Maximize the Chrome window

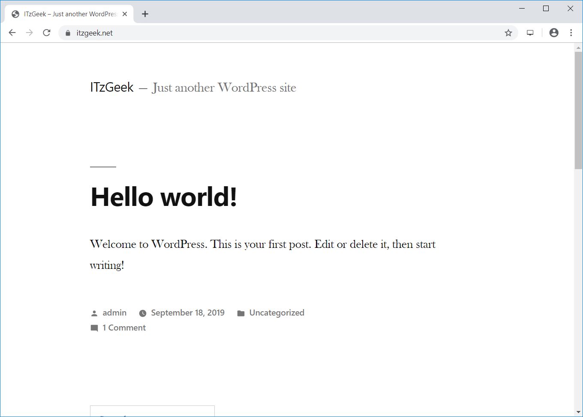546,8
